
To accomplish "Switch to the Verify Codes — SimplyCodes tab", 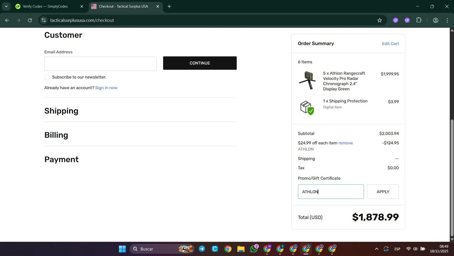I will point(45,6).
